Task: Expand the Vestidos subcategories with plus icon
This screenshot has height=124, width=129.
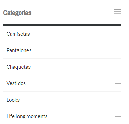Action: [x=118, y=83]
